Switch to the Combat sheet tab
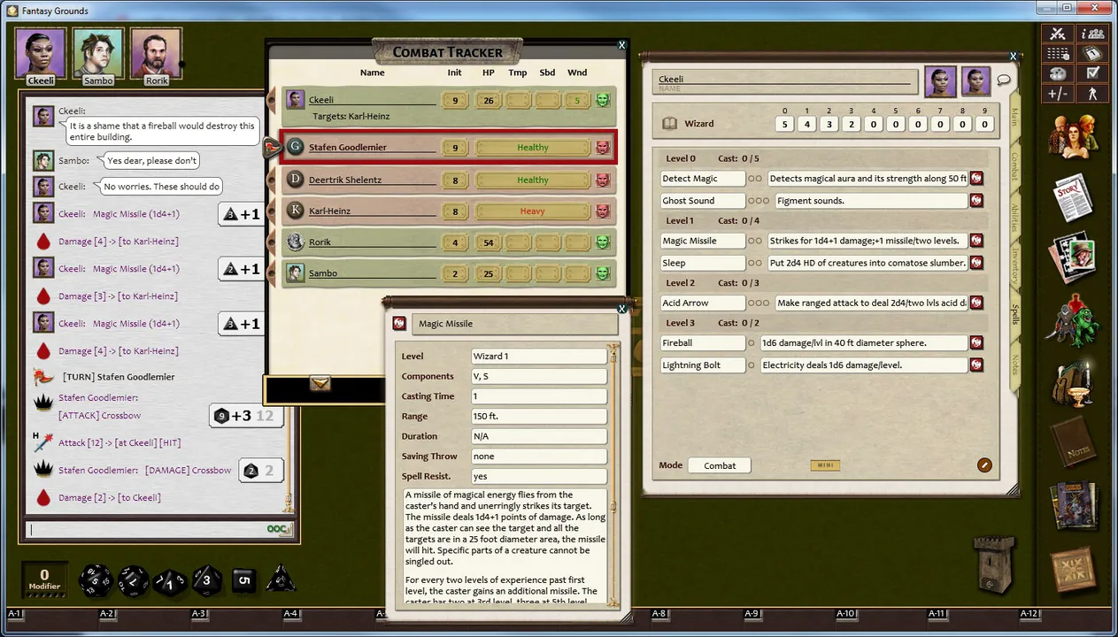1118x637 pixels. tap(1014, 167)
